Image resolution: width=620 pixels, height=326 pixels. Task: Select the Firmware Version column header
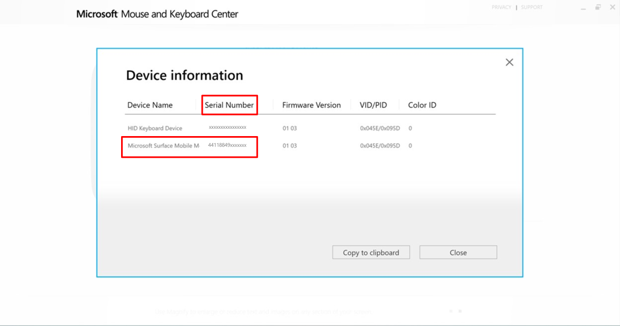pyautogui.click(x=311, y=105)
